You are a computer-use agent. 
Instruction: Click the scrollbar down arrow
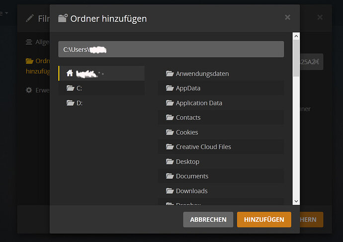(x=296, y=201)
